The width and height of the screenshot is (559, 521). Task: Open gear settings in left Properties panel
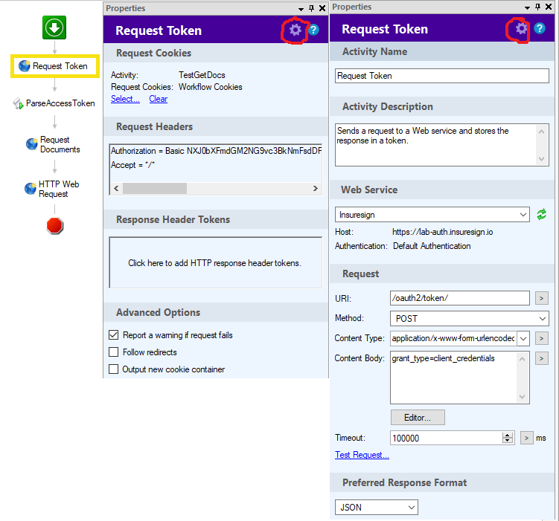296,30
